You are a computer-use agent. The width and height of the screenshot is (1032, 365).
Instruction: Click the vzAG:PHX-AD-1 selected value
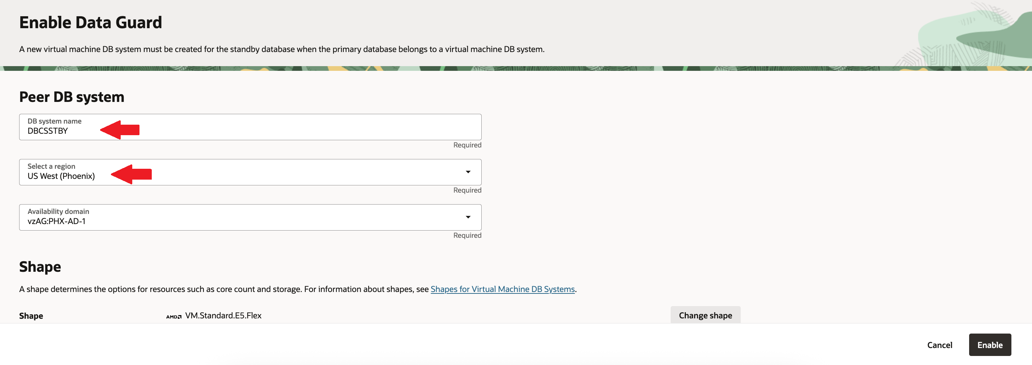pos(56,221)
